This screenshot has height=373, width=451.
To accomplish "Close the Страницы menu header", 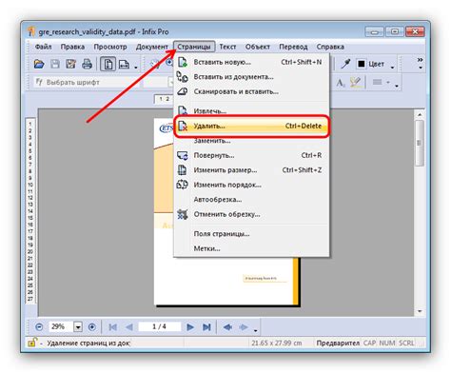I will click(x=194, y=47).
